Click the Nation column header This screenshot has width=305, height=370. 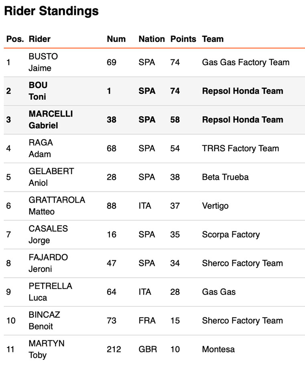pyautogui.click(x=151, y=39)
